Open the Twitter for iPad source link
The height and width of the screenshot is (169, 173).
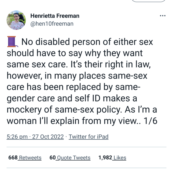pyautogui.click(x=89, y=137)
